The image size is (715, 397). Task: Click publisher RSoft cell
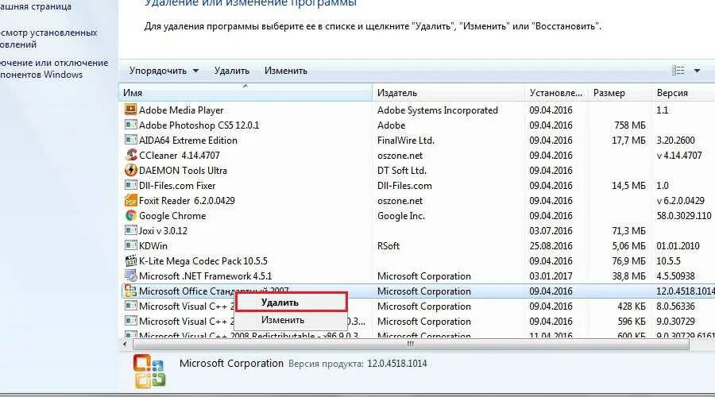click(388, 245)
